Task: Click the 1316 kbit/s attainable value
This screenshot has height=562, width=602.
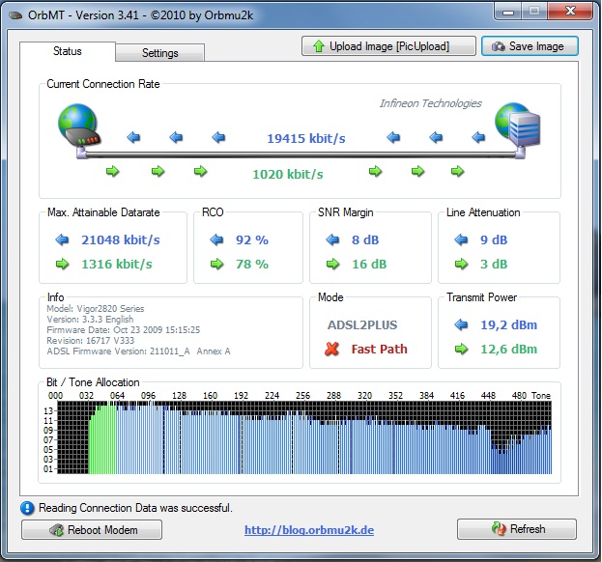Action: click(117, 264)
